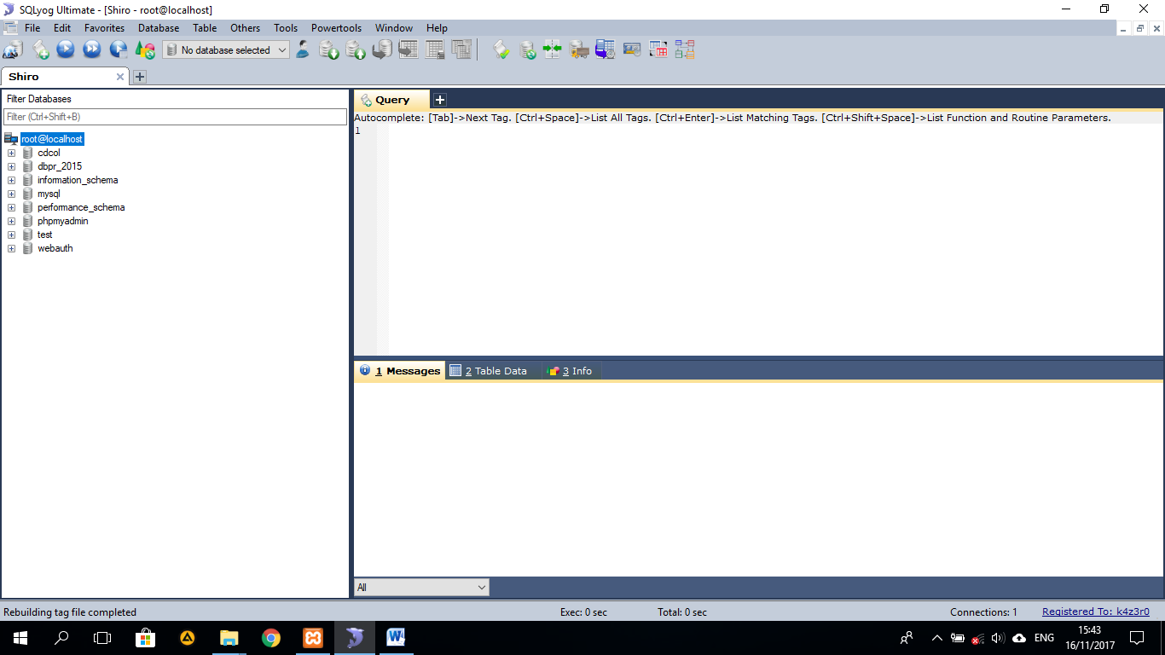
Task: Expand the phpmyadmin database node
Action: 12,222
